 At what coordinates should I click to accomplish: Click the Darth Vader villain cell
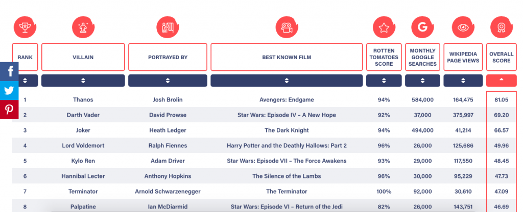(x=83, y=115)
